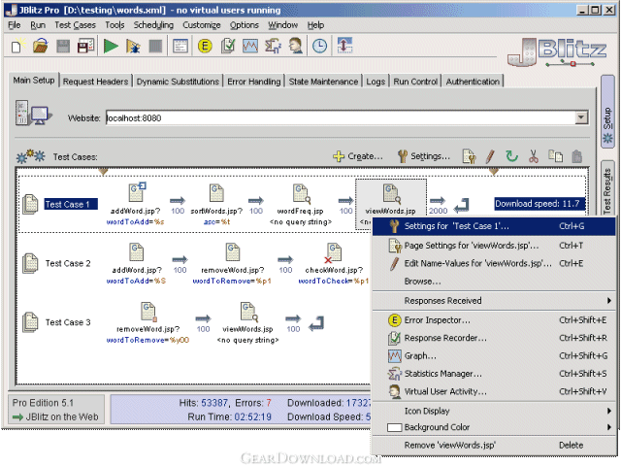The image size is (621, 466).
Task: Click the gray Stop square icon
Action: tap(155, 47)
